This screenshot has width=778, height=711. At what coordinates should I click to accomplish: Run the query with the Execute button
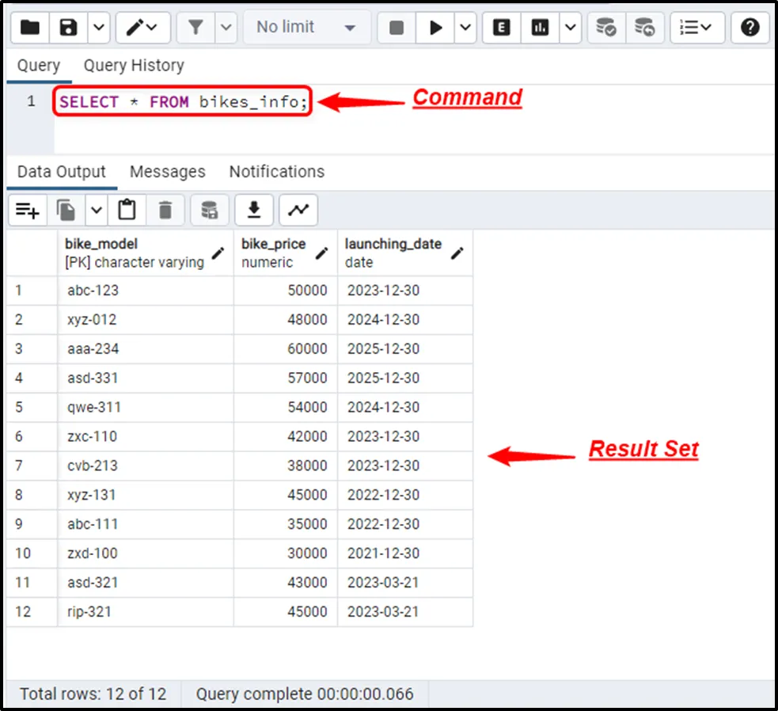(x=435, y=28)
